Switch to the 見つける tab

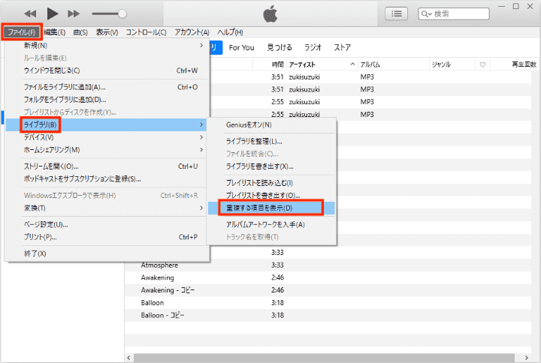[280, 47]
